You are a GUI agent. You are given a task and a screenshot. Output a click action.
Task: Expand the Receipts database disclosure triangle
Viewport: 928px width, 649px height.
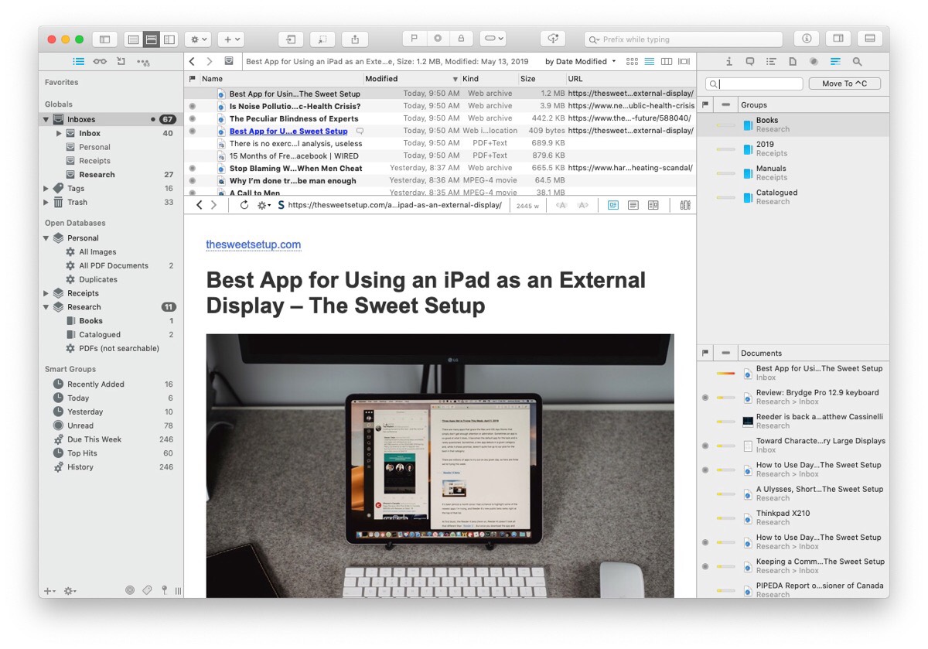(x=46, y=294)
